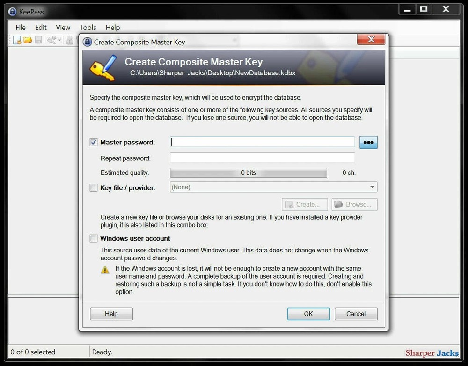This screenshot has height=366, width=468.
Task: Open the Tools menu
Action: [x=88, y=27]
